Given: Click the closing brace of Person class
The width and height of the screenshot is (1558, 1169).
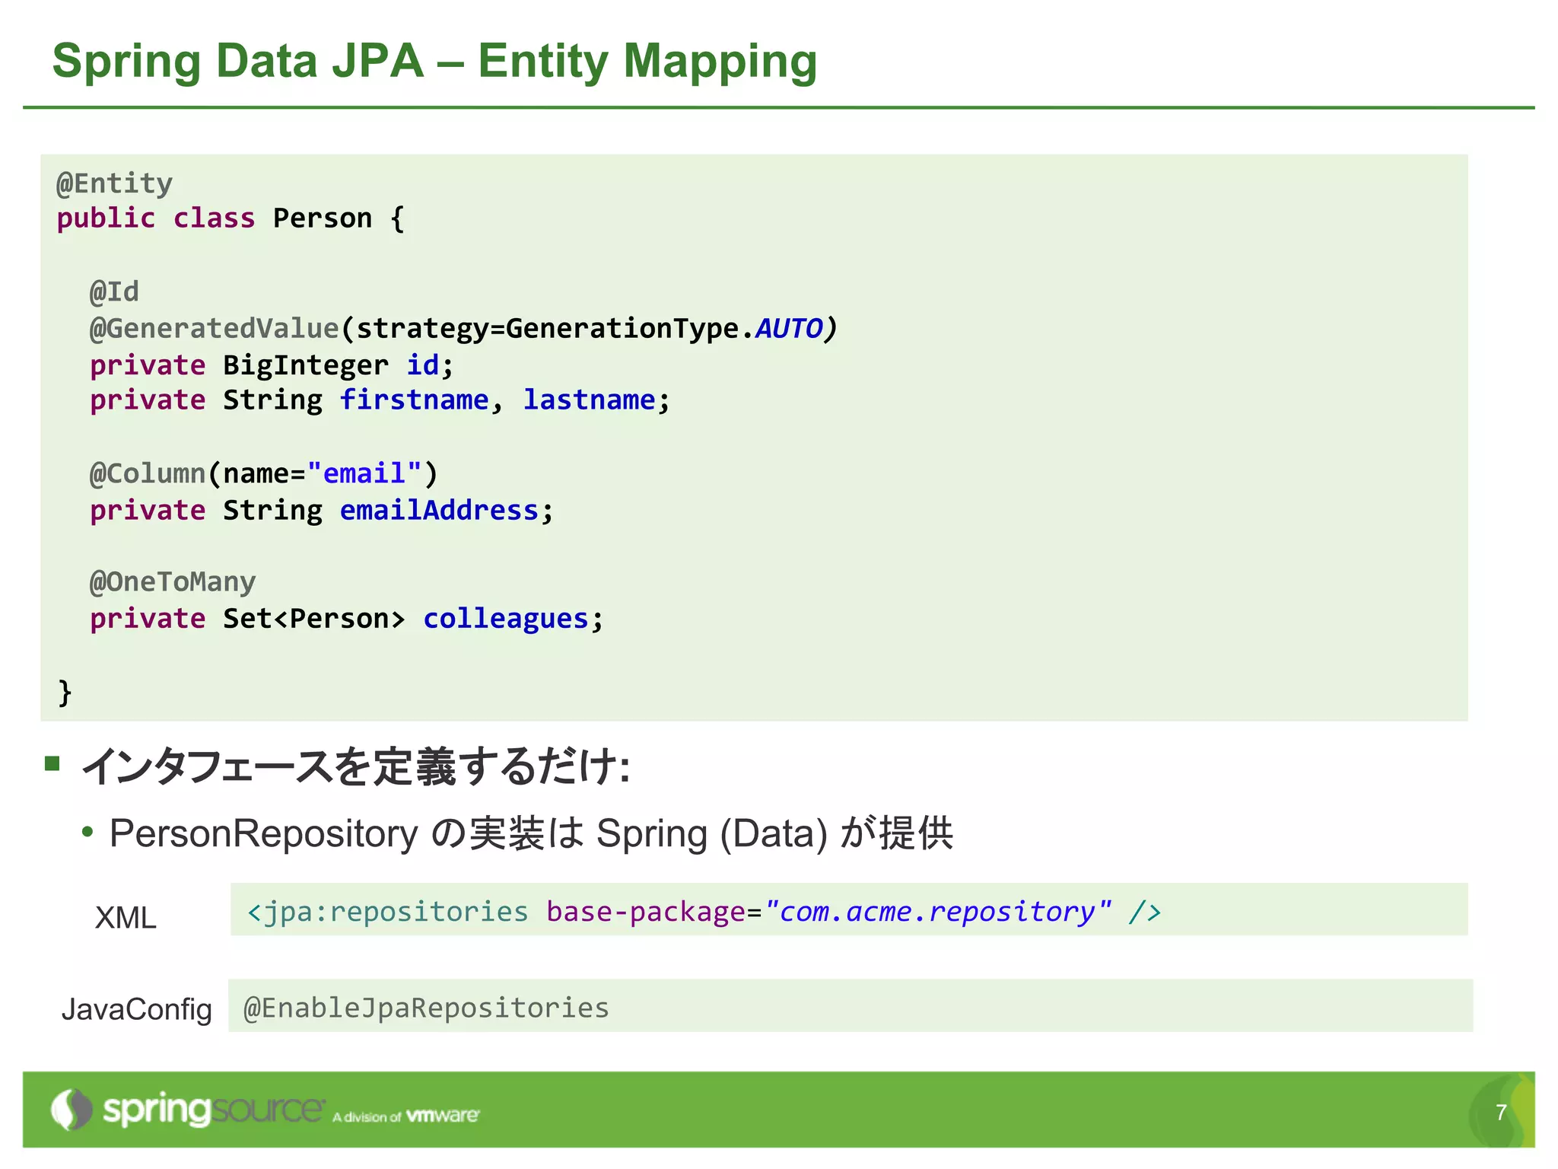Looking at the screenshot, I should (65, 692).
